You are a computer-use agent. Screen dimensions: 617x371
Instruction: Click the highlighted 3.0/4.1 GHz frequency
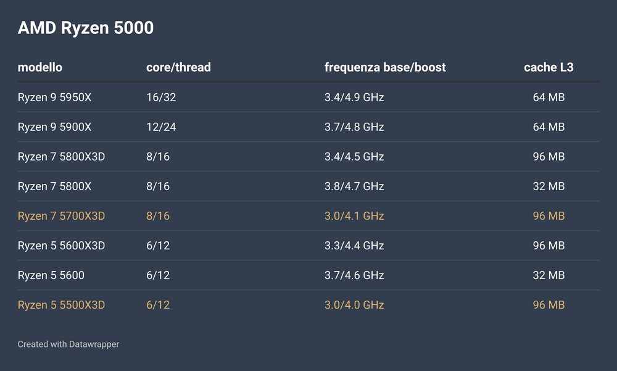coord(354,216)
